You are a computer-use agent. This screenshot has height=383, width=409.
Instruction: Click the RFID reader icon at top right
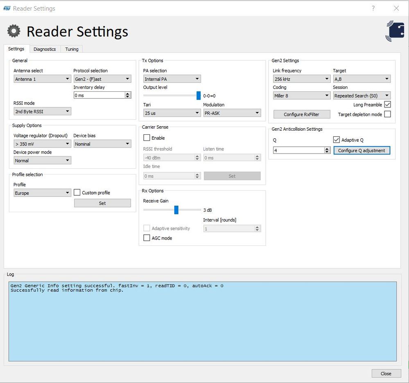(x=395, y=31)
